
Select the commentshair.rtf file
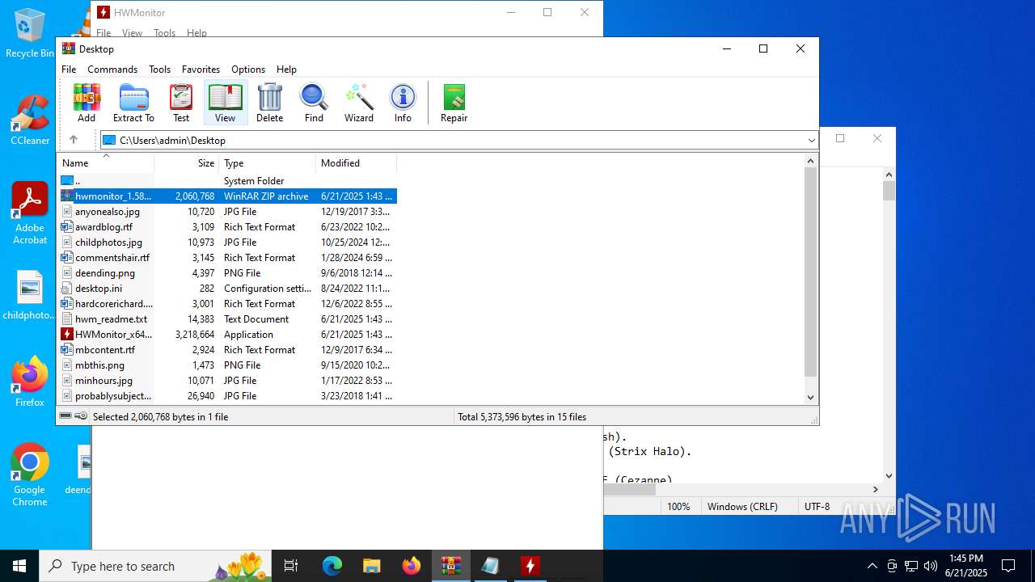[227, 258]
